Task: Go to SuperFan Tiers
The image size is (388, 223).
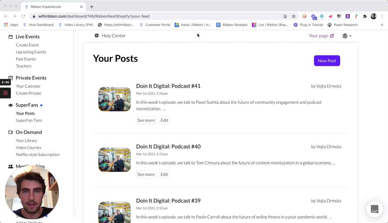Action: pyautogui.click(x=29, y=120)
